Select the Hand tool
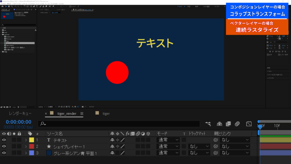Viewport: 291px width, 164px height. pyautogui.click(x=9, y=6)
